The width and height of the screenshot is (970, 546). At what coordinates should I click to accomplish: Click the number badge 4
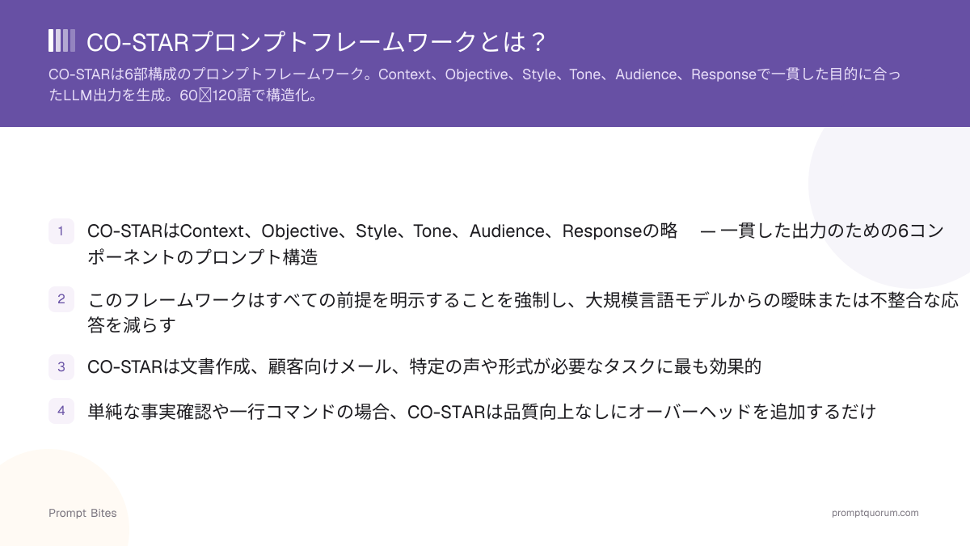61,411
